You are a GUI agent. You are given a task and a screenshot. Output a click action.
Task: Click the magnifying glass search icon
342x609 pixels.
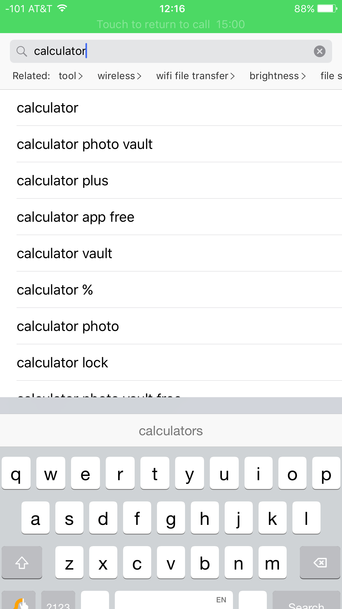tap(21, 51)
